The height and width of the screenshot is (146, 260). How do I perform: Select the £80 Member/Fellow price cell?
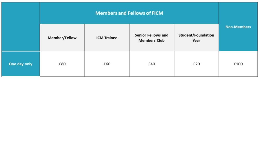pos(62,64)
